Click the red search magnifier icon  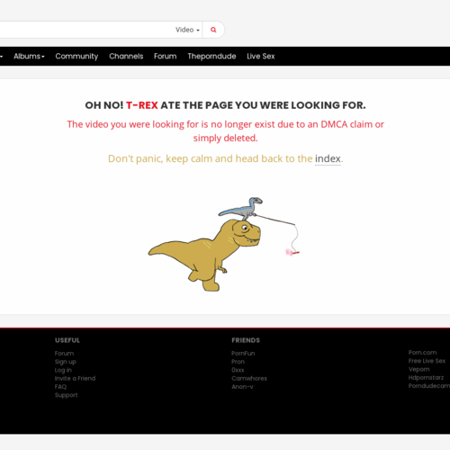213,30
